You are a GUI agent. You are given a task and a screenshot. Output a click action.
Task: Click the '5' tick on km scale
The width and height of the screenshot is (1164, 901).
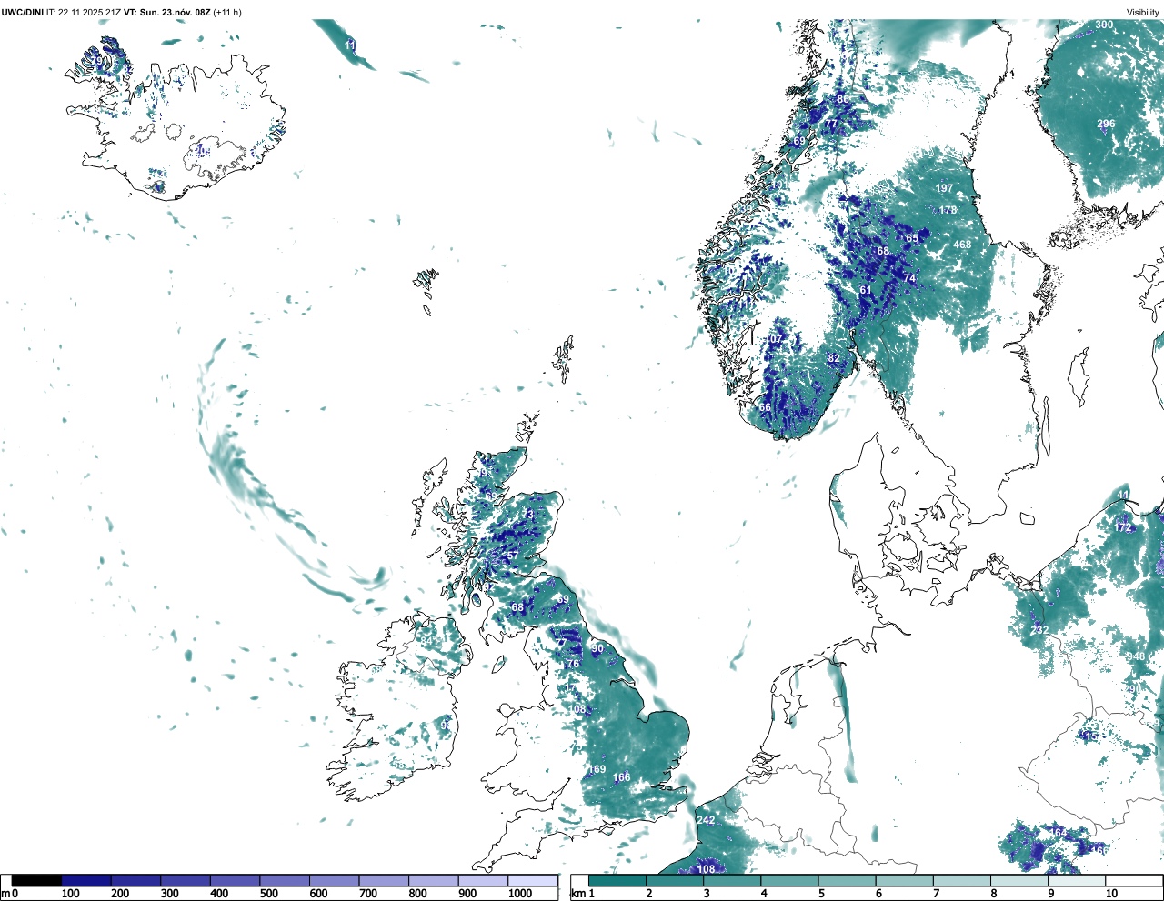[820, 894]
